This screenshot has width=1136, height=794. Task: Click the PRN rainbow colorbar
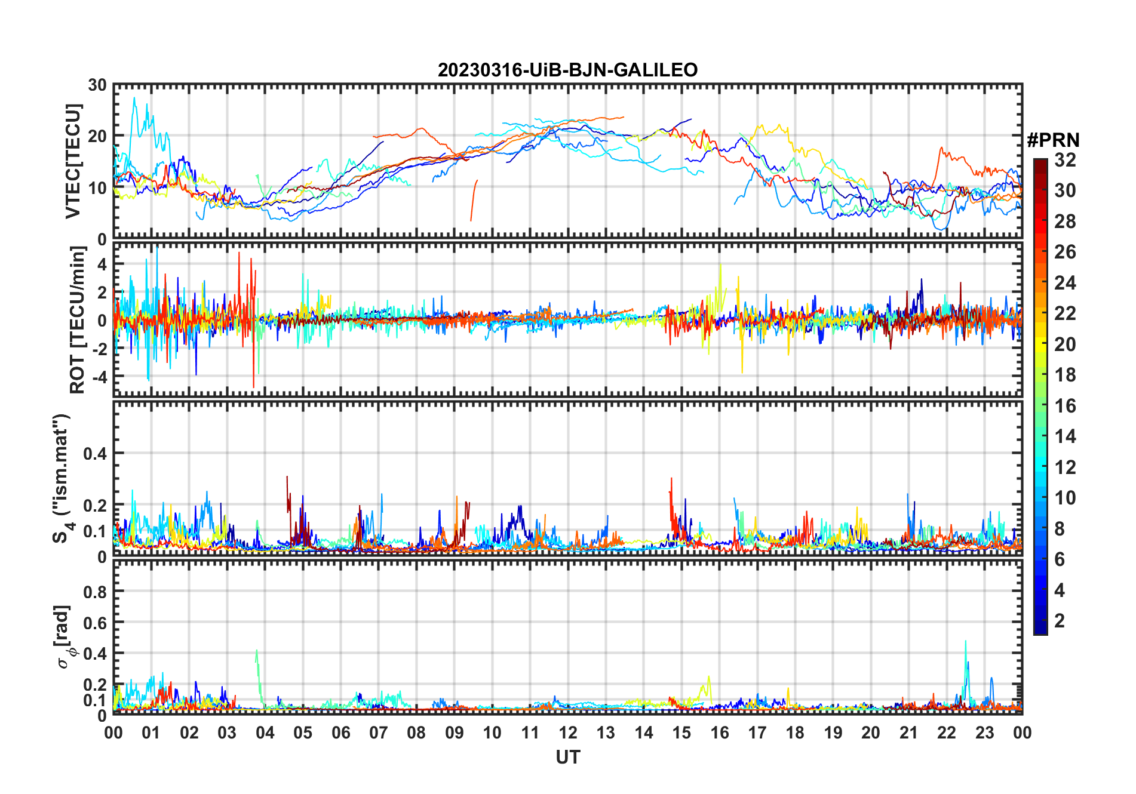(x=1040, y=396)
